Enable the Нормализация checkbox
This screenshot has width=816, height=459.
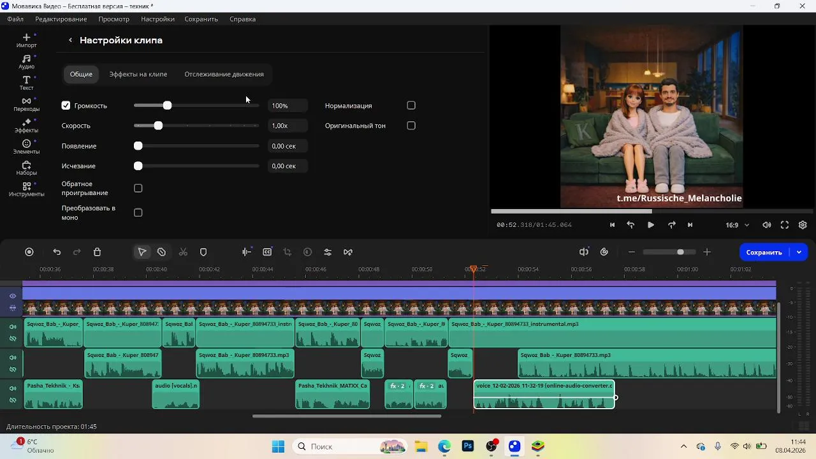pos(411,106)
